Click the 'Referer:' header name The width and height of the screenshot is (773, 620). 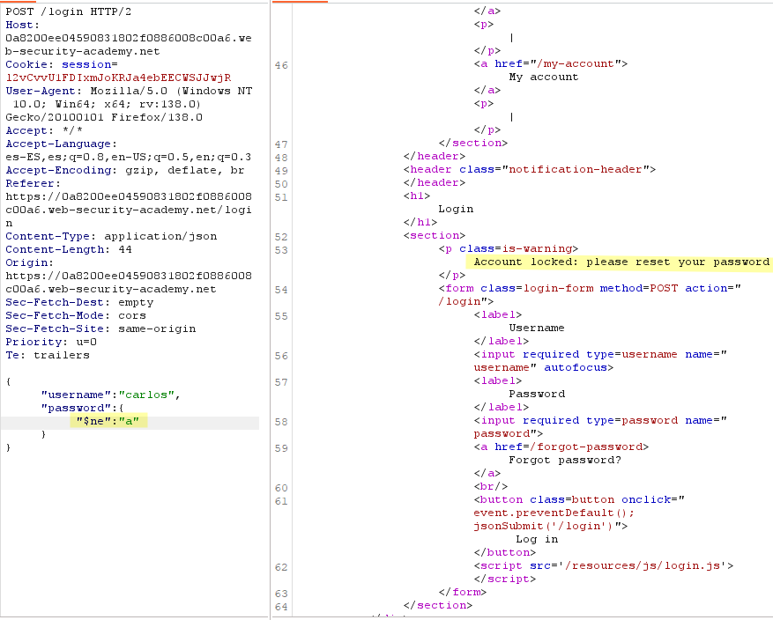click(x=33, y=183)
